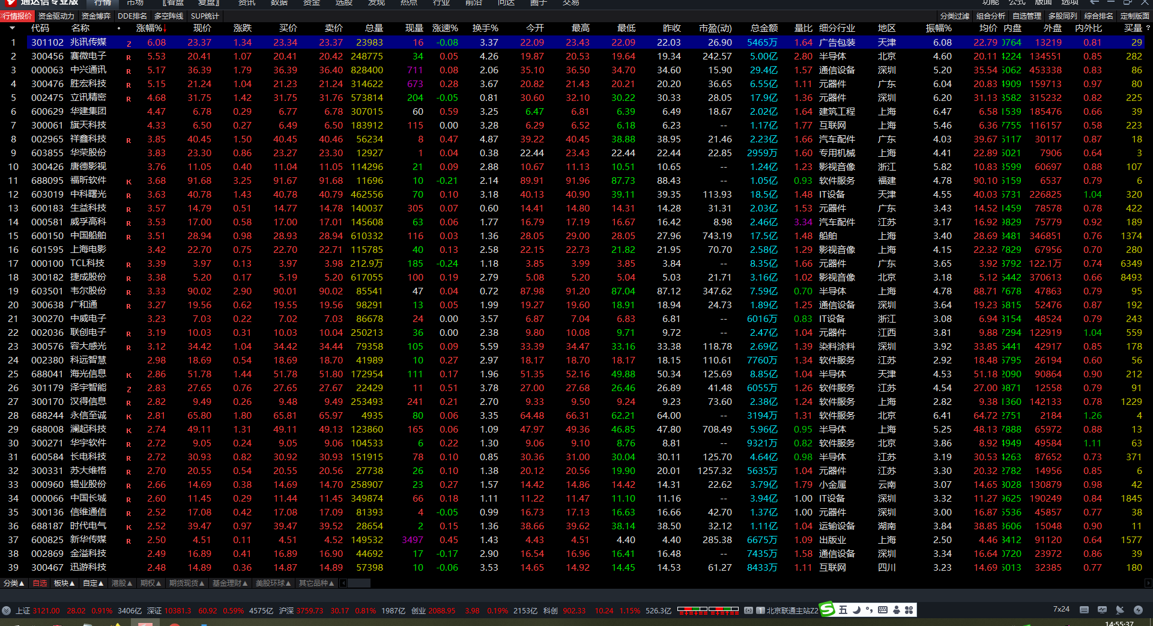1153x626 pixels.
Task: Select stock code 603501
Action: [x=47, y=291]
